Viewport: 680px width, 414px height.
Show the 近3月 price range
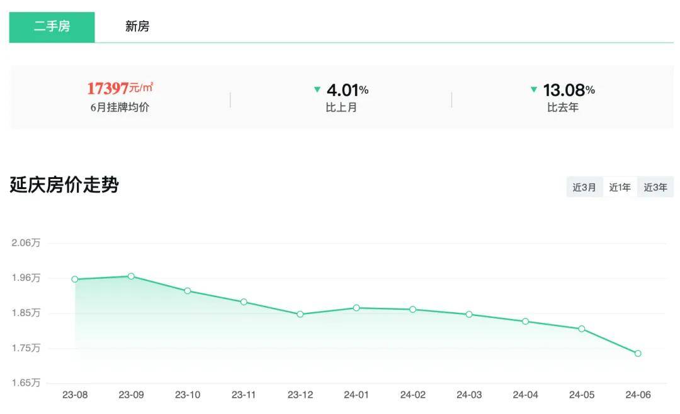[x=584, y=187]
